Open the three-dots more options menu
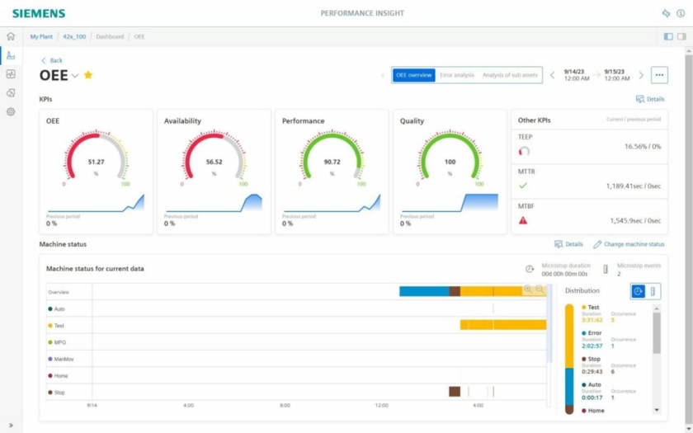Viewport: 693px width, 433px height. pyautogui.click(x=659, y=75)
